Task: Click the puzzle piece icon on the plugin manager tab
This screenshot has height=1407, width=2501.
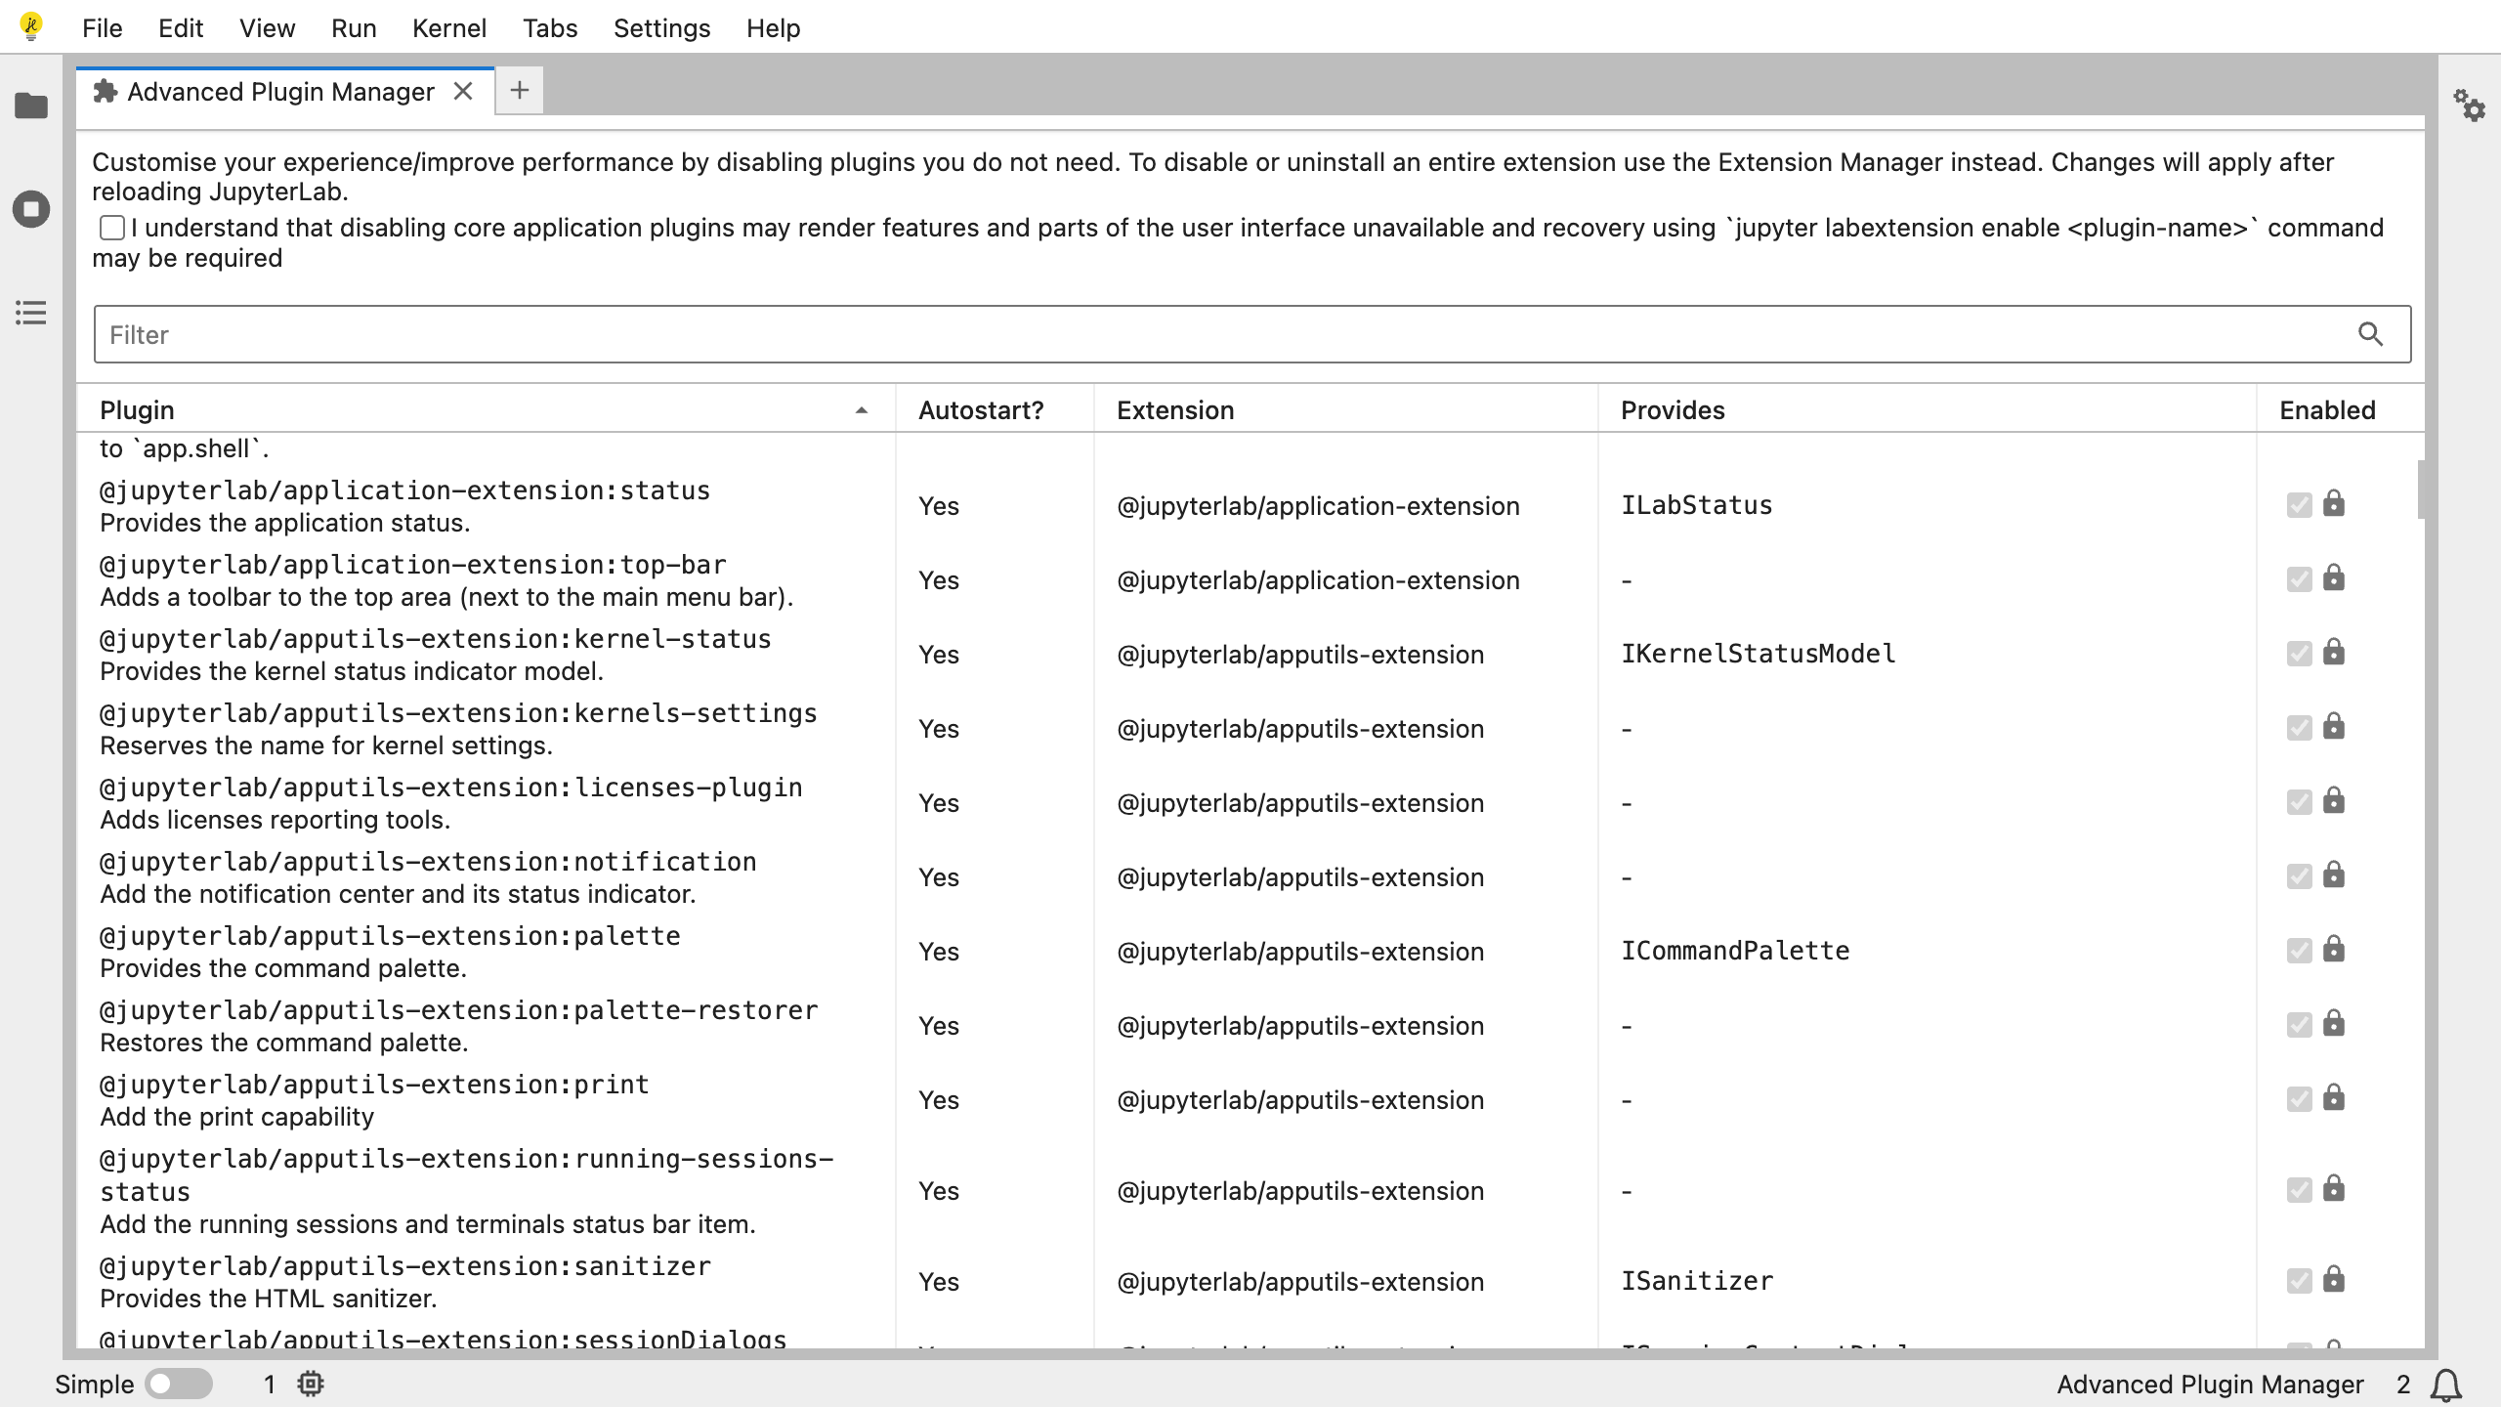Action: pyautogui.click(x=106, y=91)
